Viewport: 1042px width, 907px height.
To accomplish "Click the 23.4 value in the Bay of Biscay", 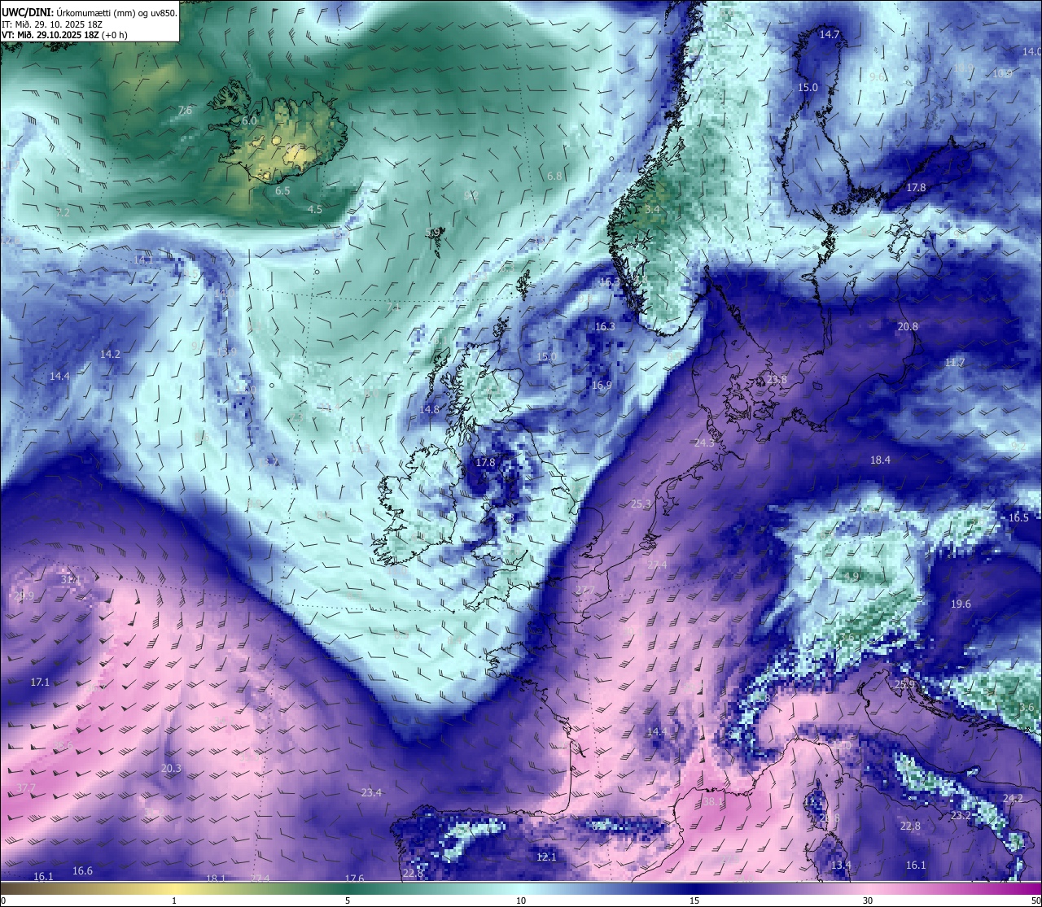I will (371, 792).
